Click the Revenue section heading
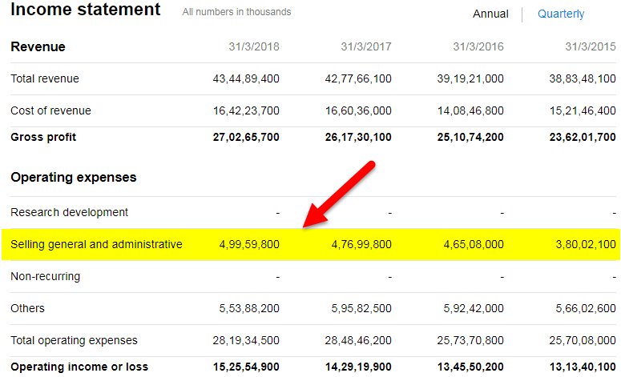The width and height of the screenshot is (621, 377). click(x=38, y=46)
